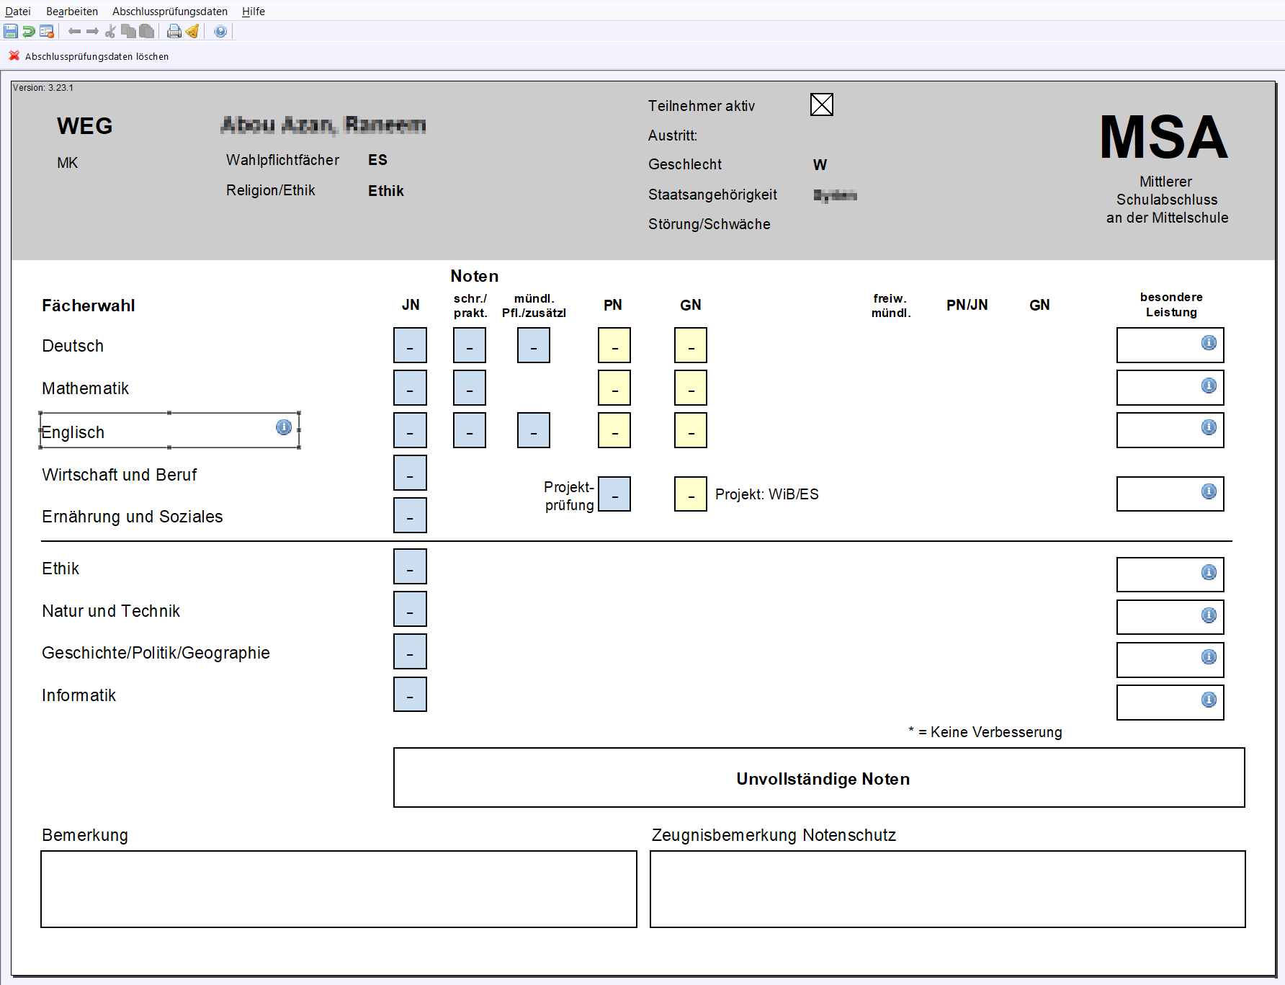1285x985 pixels.
Task: Click the besondere Leistung info icon for Deutsch
Action: pos(1209,343)
